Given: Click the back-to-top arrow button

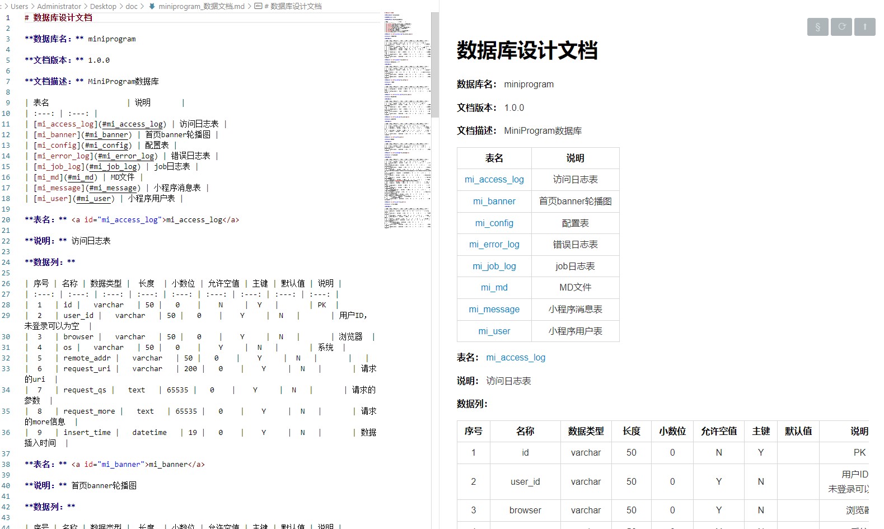Looking at the screenshot, I should coord(865,27).
